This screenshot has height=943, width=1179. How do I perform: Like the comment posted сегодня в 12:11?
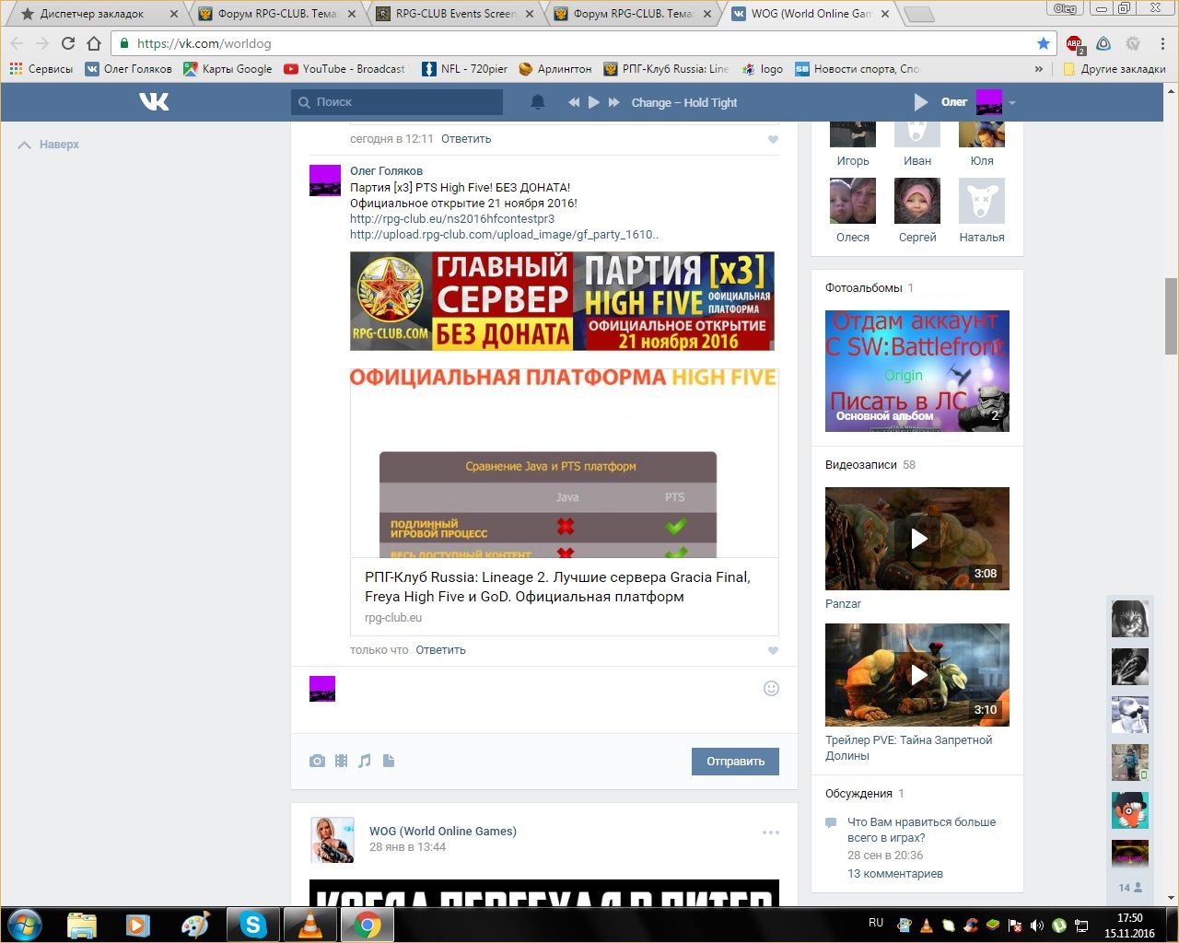773,139
